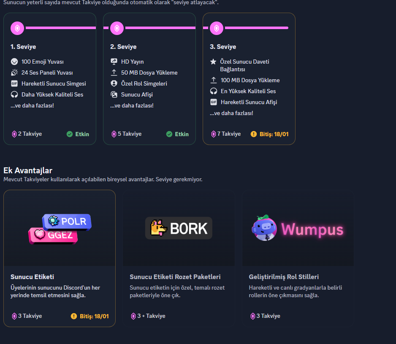Select the Geliştirilmiş Rol Stilleri card
Screen dimensions: 396x344
298,258
